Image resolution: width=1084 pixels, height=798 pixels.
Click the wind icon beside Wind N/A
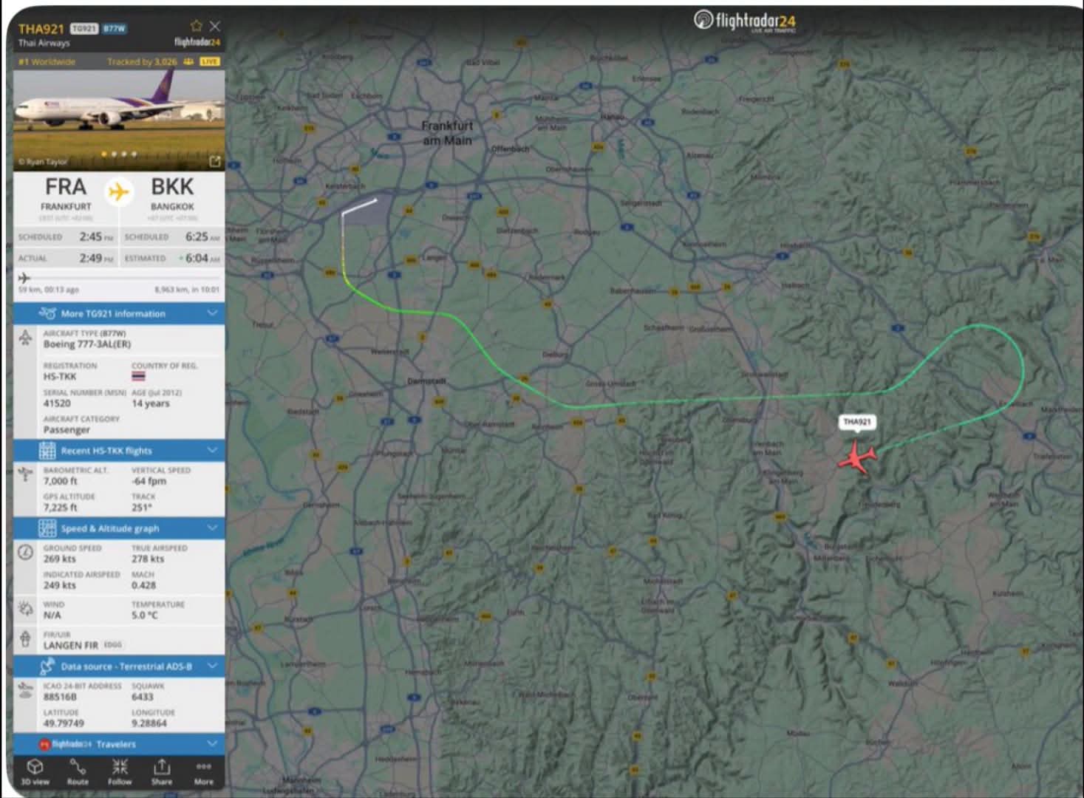tap(25, 609)
